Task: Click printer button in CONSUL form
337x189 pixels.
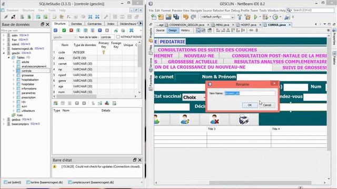Action: point(244,119)
